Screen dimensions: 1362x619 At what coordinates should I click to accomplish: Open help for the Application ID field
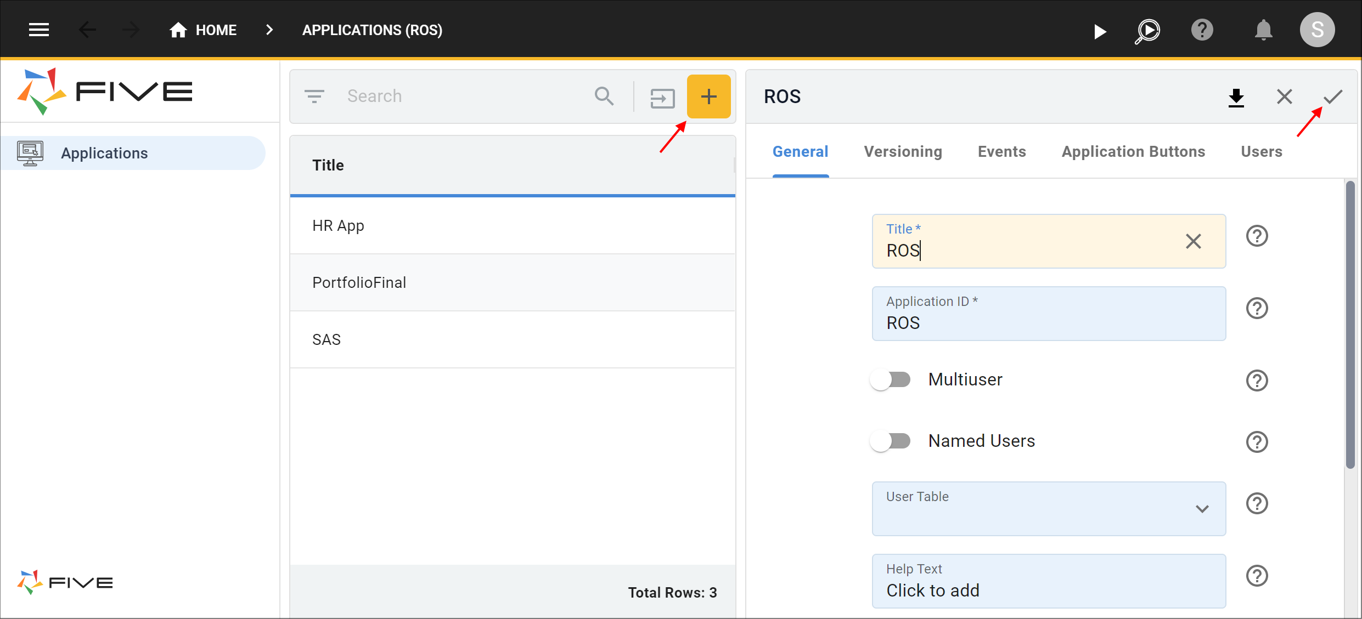[1257, 308]
